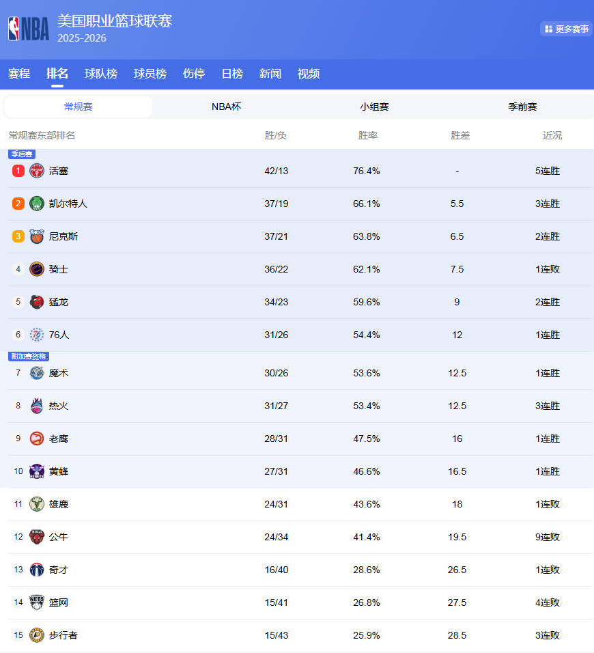Image resolution: width=594 pixels, height=653 pixels.
Task: Click the Cavaliers (骑士) team logo
Action: 36,268
